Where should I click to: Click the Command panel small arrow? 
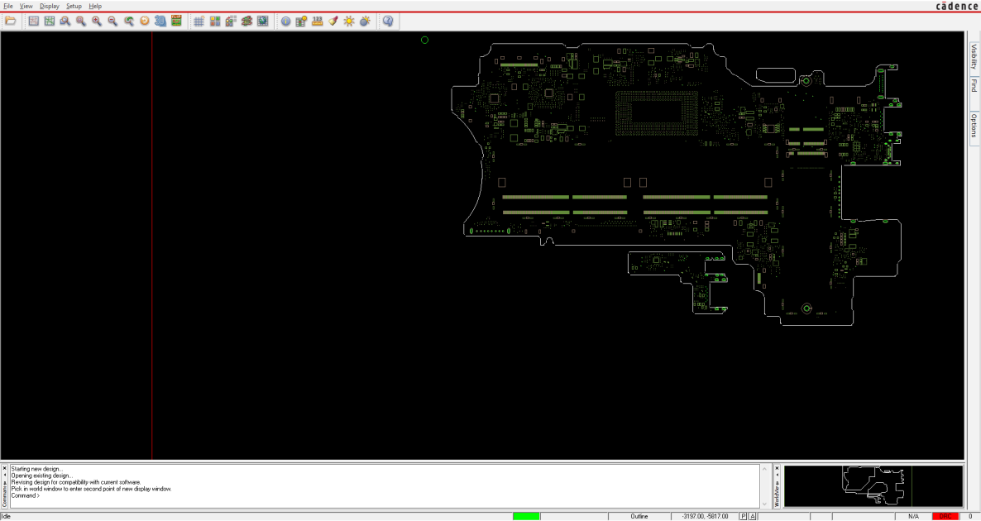4,476
